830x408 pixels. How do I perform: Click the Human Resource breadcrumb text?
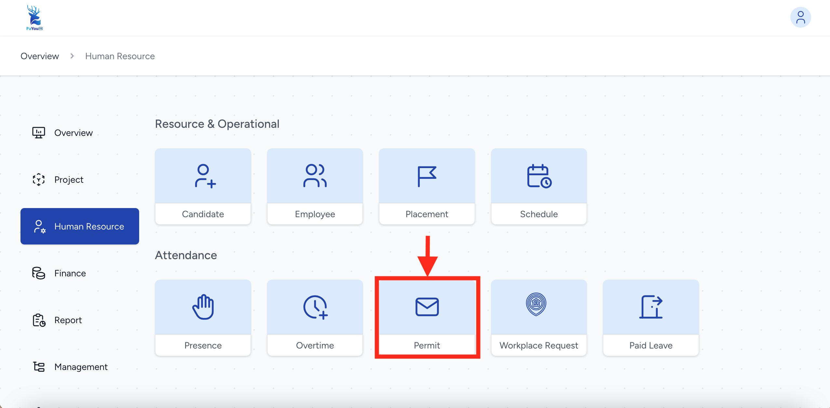[x=120, y=56]
